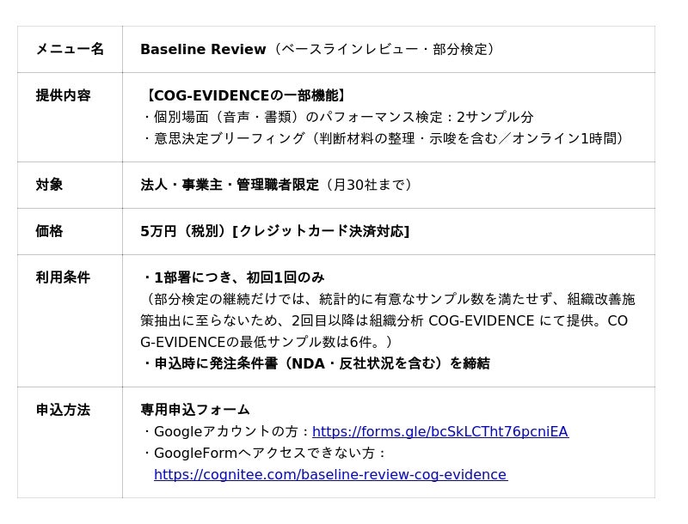Click the Googleアカウントの方 label
The height and width of the screenshot is (524, 688).
pos(226,431)
